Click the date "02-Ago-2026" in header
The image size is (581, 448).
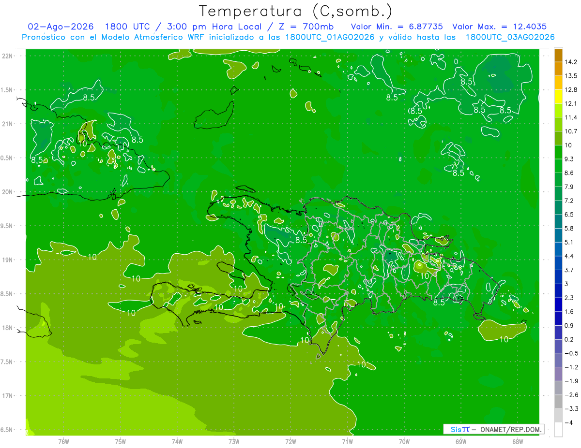(x=61, y=27)
